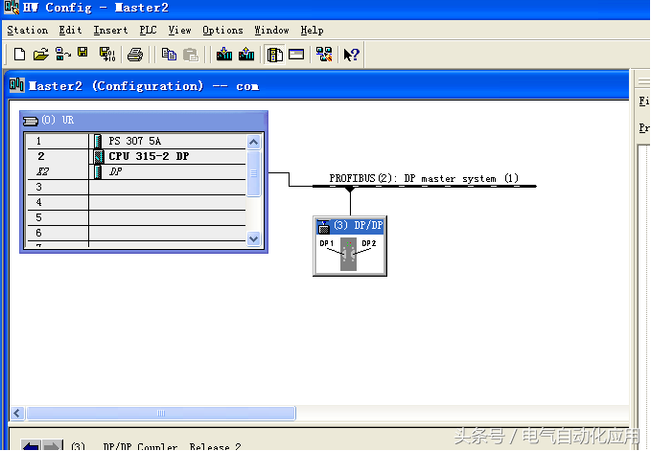Click the Print toolbar icon
The height and width of the screenshot is (451, 651).
point(135,55)
